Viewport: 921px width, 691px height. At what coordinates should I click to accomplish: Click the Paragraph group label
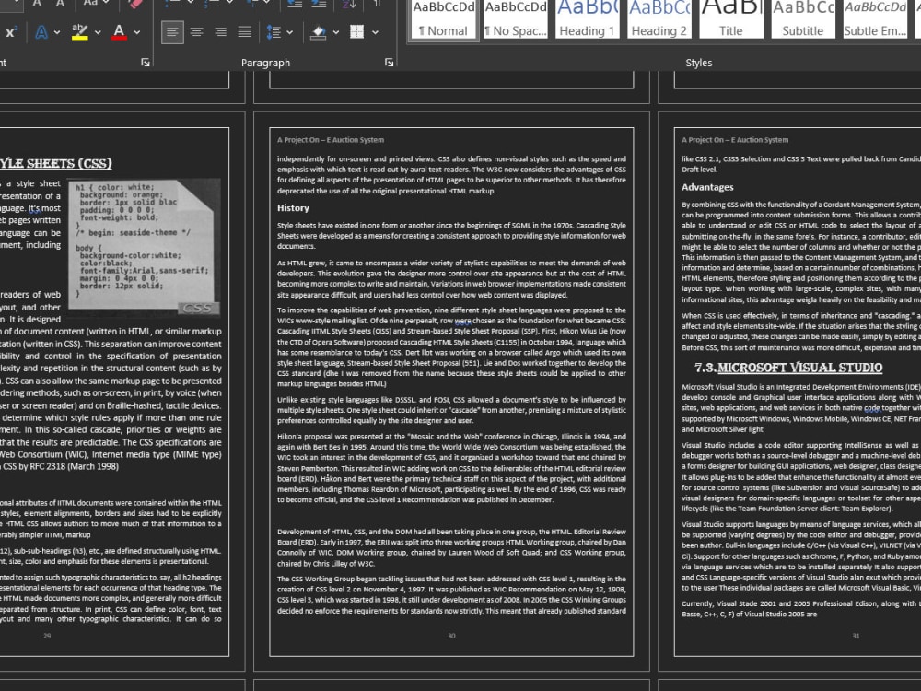pyautogui.click(x=265, y=63)
